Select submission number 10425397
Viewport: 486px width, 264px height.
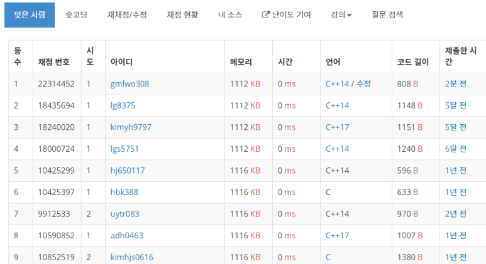tap(56, 192)
